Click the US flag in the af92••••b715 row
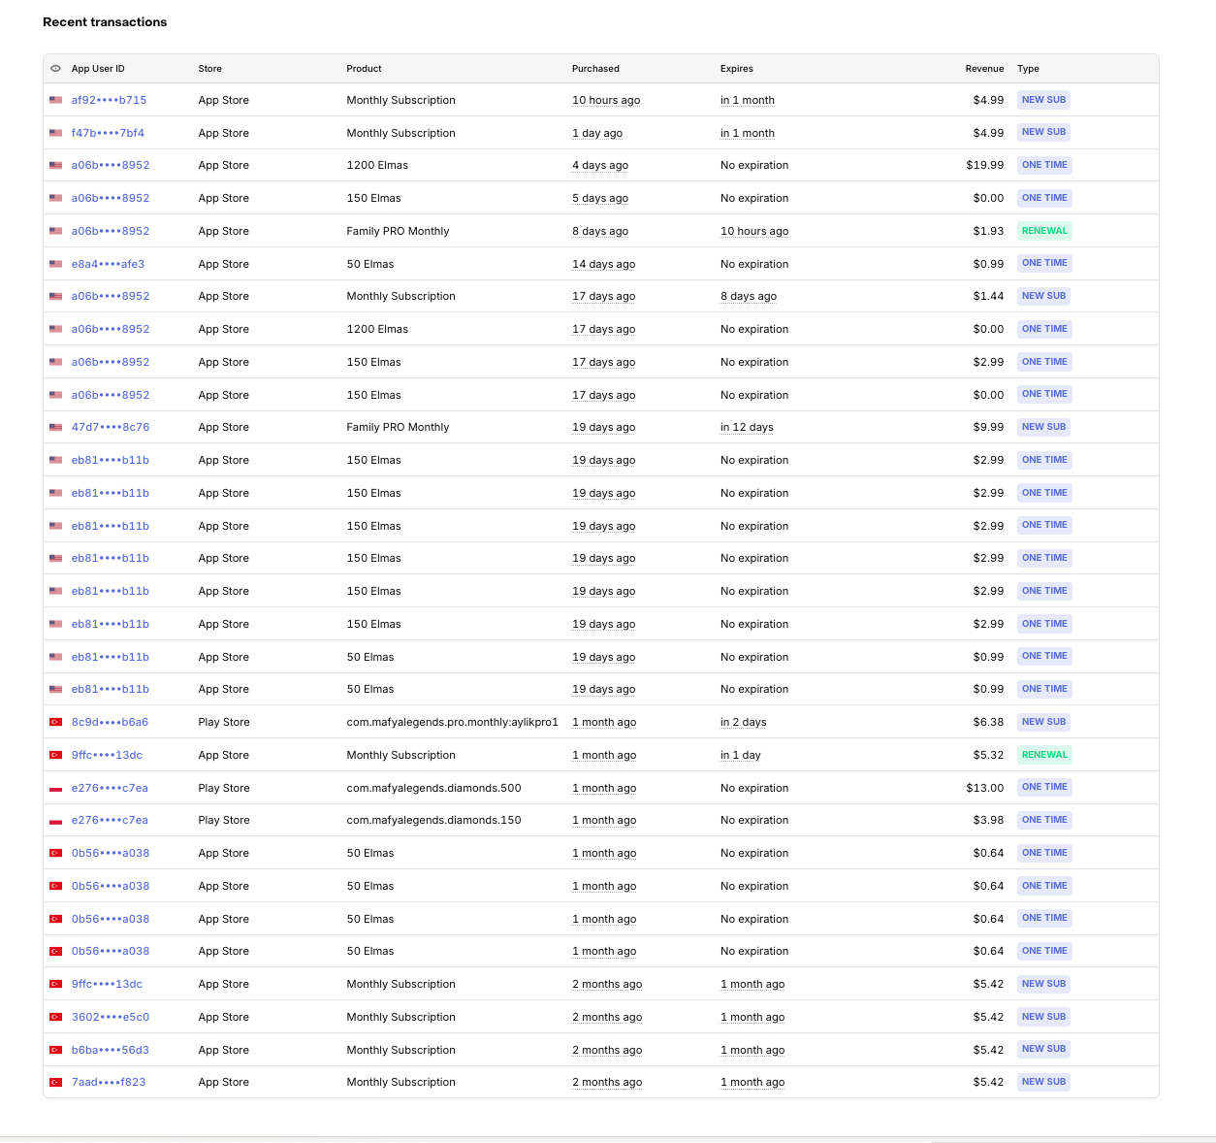Viewport: 1216px width, 1143px height. click(55, 100)
